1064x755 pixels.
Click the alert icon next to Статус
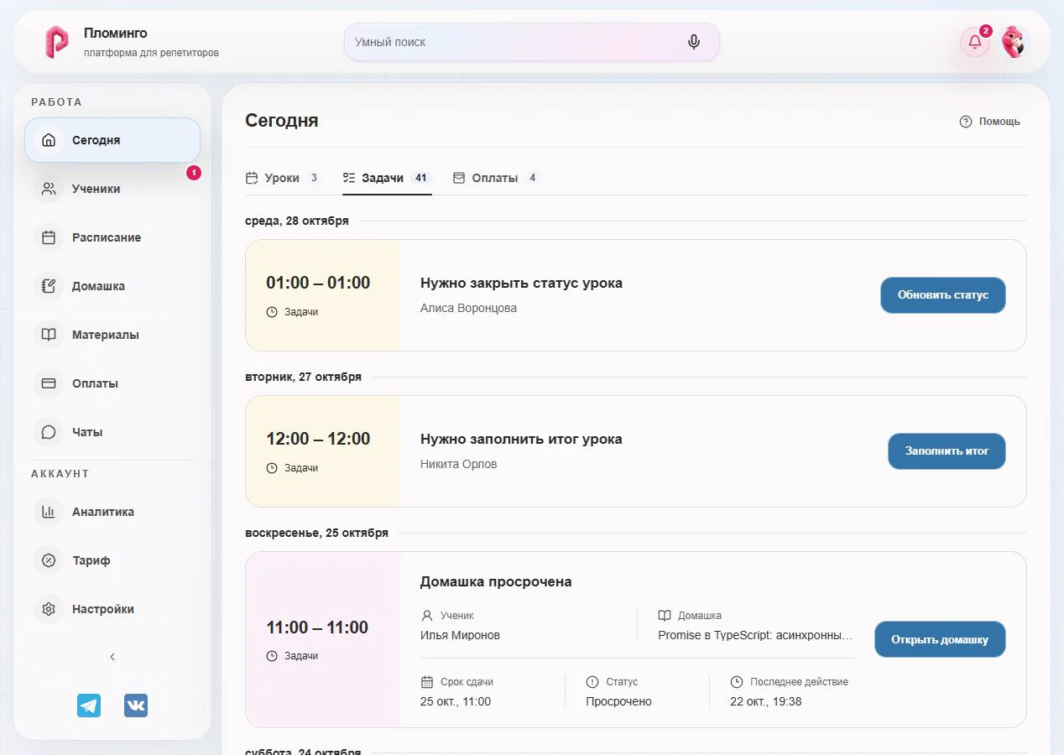592,682
